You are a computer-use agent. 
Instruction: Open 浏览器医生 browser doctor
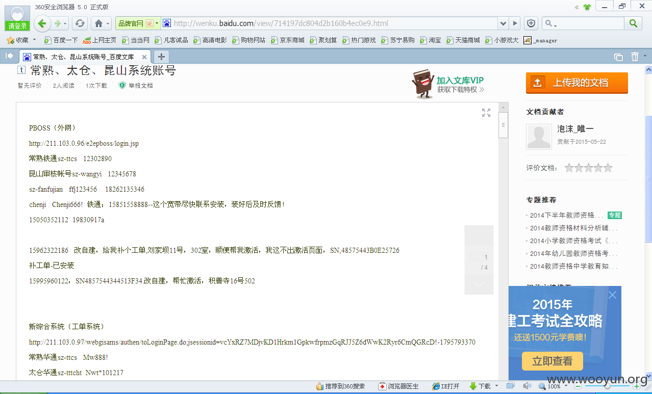point(398,387)
